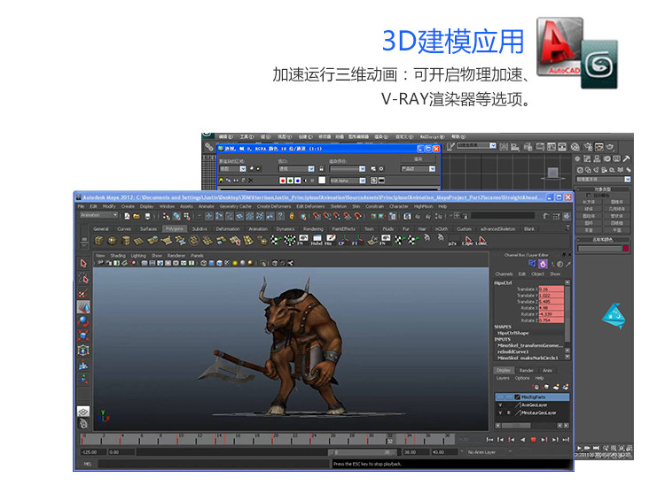
Task: Click the New scene icon in status line
Action: pos(127,216)
